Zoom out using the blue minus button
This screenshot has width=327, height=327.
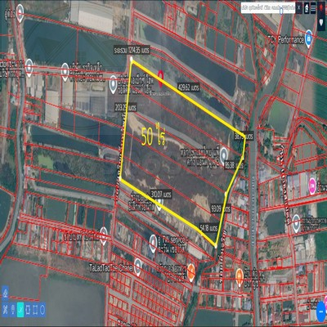click(321, 311)
